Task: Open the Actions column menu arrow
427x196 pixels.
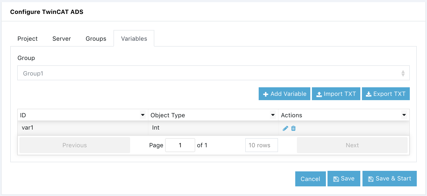Action: point(404,115)
